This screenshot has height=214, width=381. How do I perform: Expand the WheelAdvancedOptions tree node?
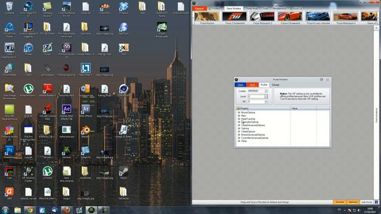pos(239,125)
